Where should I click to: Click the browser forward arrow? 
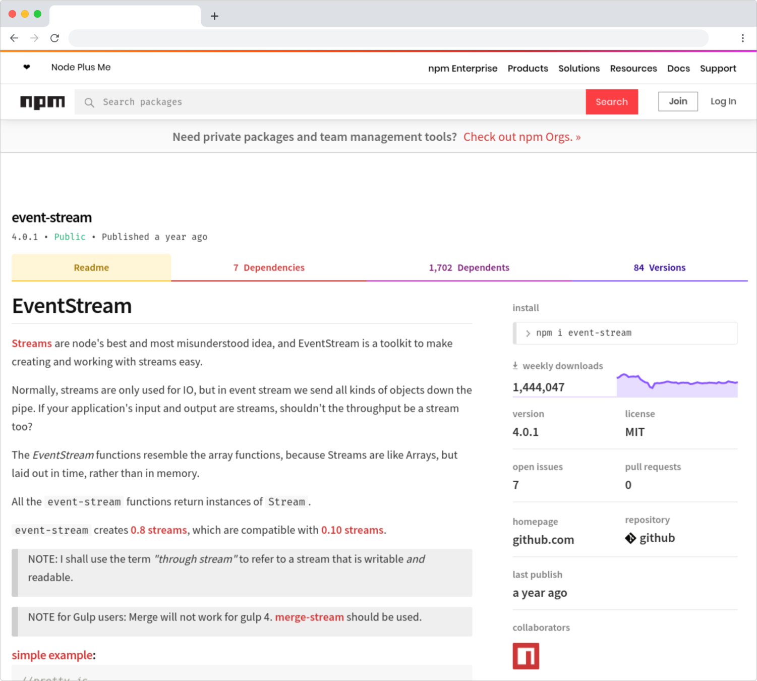[34, 38]
